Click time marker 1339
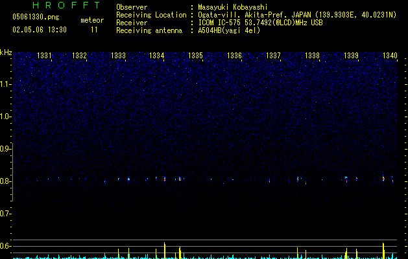408x259 pixels. [x=352, y=55]
